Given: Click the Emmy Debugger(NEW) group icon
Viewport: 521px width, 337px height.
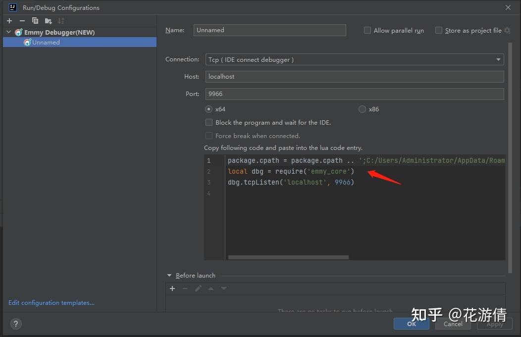Looking at the screenshot, I should [x=19, y=32].
